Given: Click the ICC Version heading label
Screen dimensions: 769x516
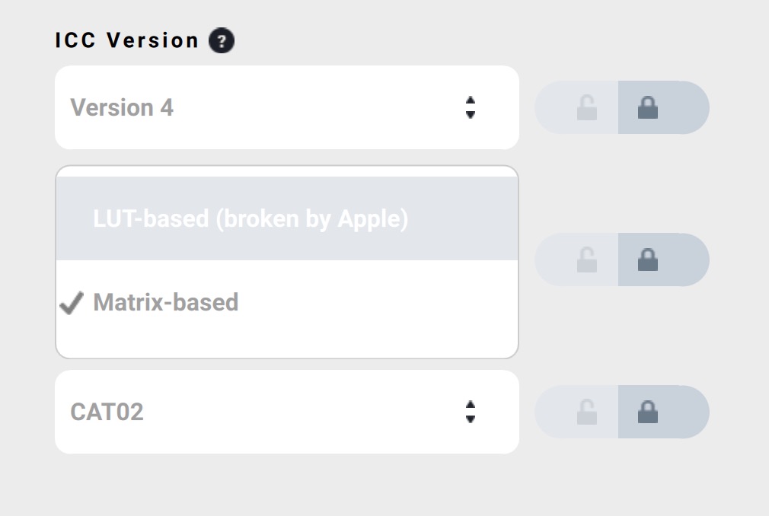Looking at the screenshot, I should coord(127,40).
